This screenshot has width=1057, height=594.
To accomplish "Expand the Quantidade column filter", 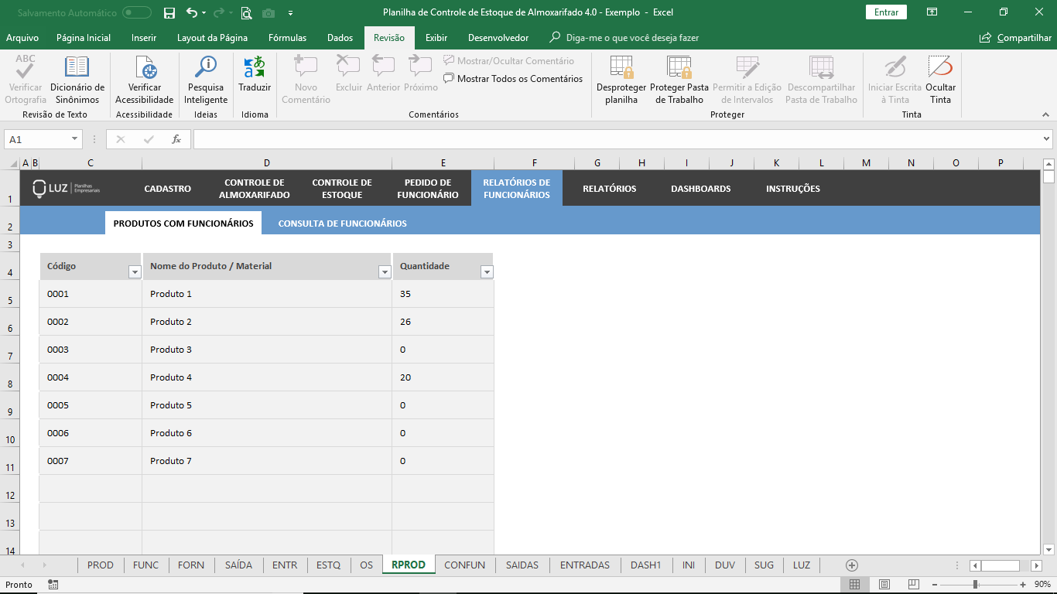I will click(487, 272).
